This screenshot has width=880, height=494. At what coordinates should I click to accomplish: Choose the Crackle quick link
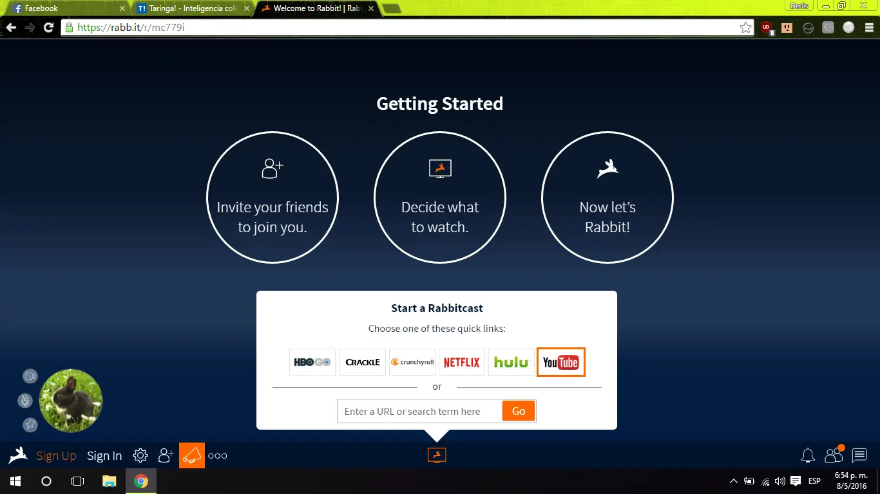pos(363,362)
